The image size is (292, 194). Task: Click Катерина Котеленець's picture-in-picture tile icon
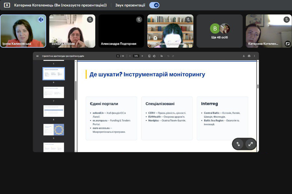click(x=287, y=43)
